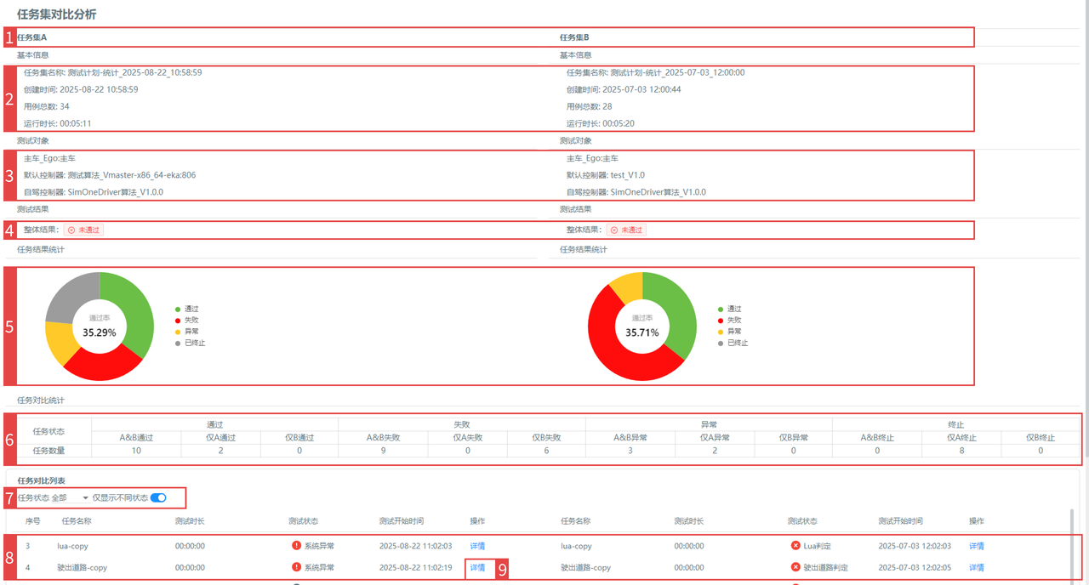1089x585 pixels.
Task: Click the red failed segment of chart B
Action: (x=613, y=349)
